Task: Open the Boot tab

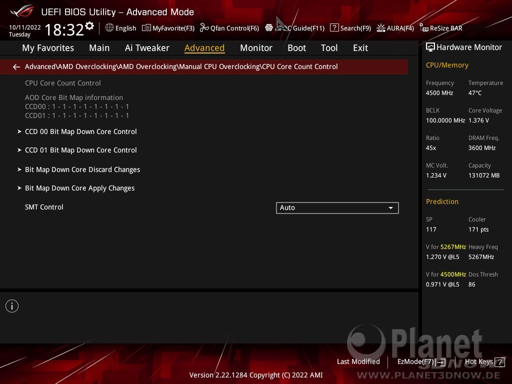Action: (x=296, y=48)
